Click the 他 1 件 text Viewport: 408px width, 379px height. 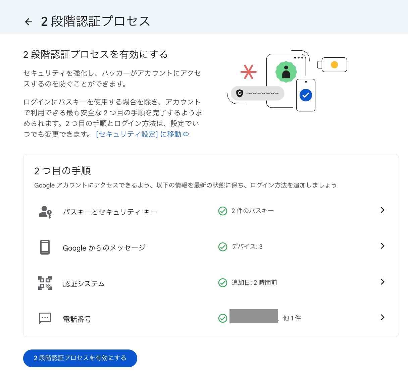pos(292,318)
